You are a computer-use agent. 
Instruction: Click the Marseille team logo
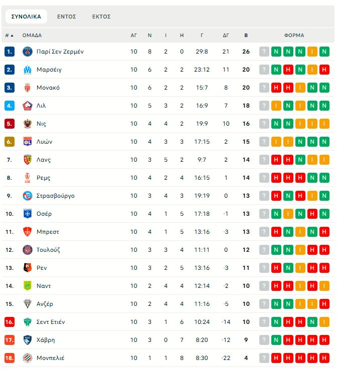tap(27, 70)
